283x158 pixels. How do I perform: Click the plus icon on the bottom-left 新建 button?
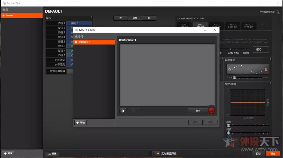coord(5,154)
